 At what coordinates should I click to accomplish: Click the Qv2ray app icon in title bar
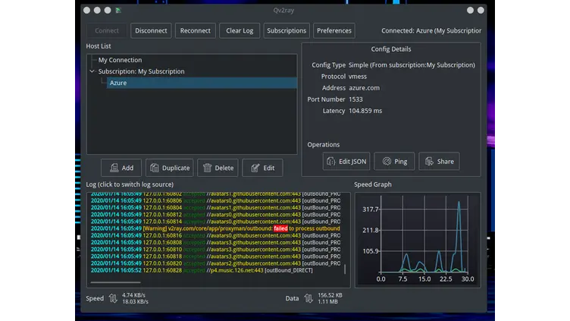click(x=117, y=11)
